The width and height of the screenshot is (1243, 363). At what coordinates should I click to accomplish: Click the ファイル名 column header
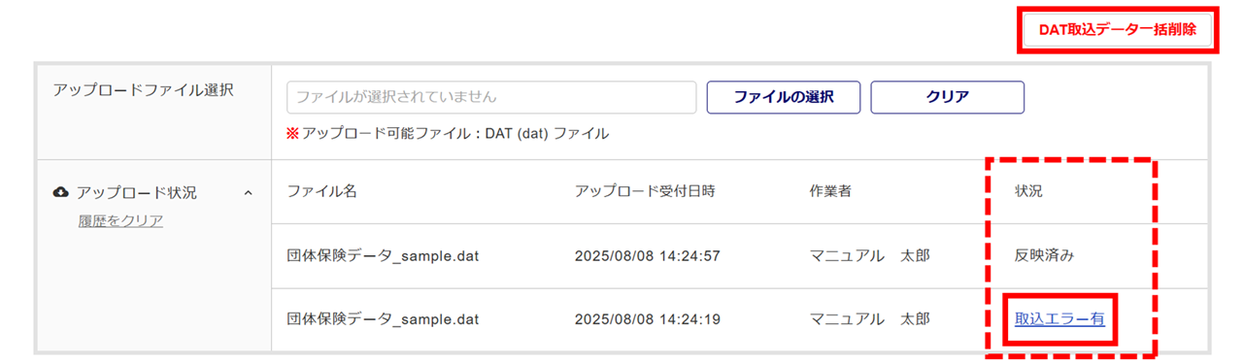[x=322, y=191]
